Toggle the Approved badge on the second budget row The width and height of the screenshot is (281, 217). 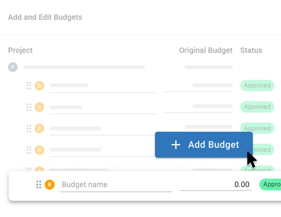click(257, 107)
